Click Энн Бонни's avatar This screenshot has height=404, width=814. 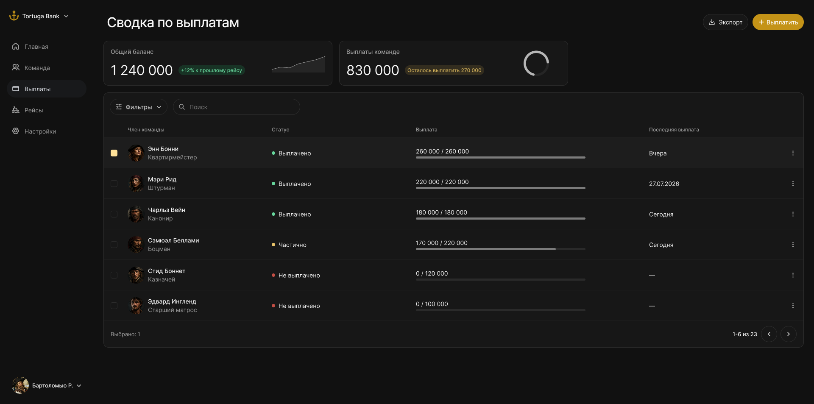click(x=136, y=153)
